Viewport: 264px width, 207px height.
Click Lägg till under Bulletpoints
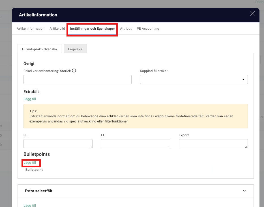30,163
